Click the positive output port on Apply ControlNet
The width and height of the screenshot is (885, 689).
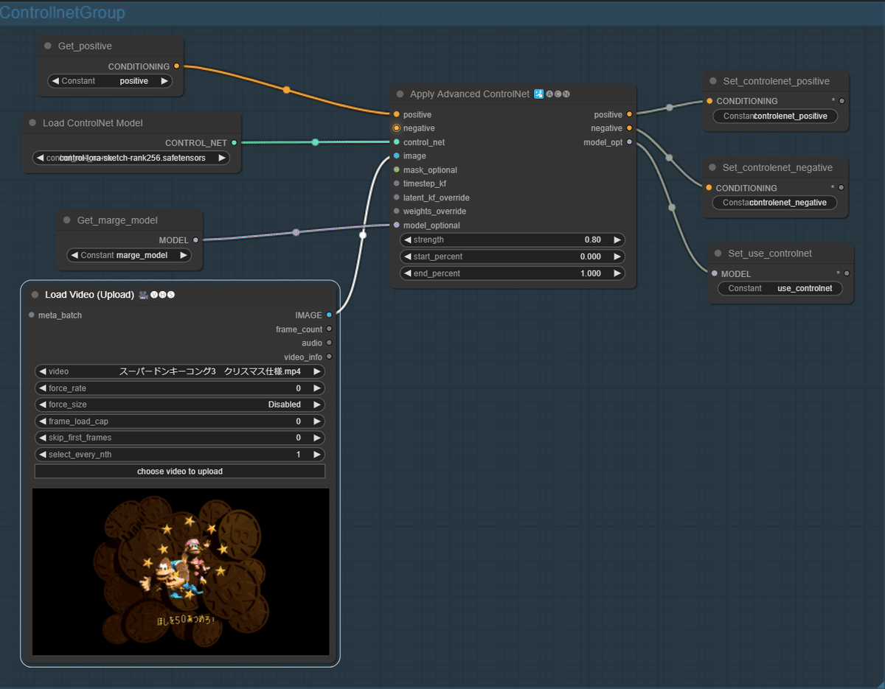click(629, 115)
